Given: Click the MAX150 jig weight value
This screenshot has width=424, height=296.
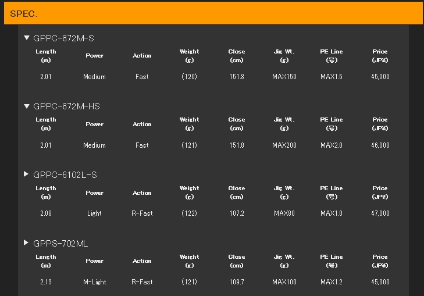Looking at the screenshot, I should [284, 77].
